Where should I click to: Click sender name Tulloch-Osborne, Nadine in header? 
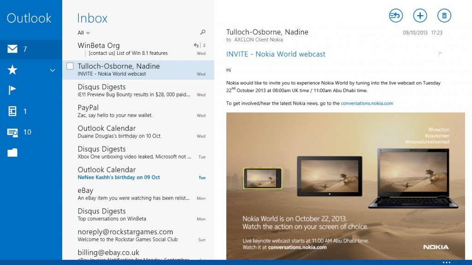[x=267, y=32]
